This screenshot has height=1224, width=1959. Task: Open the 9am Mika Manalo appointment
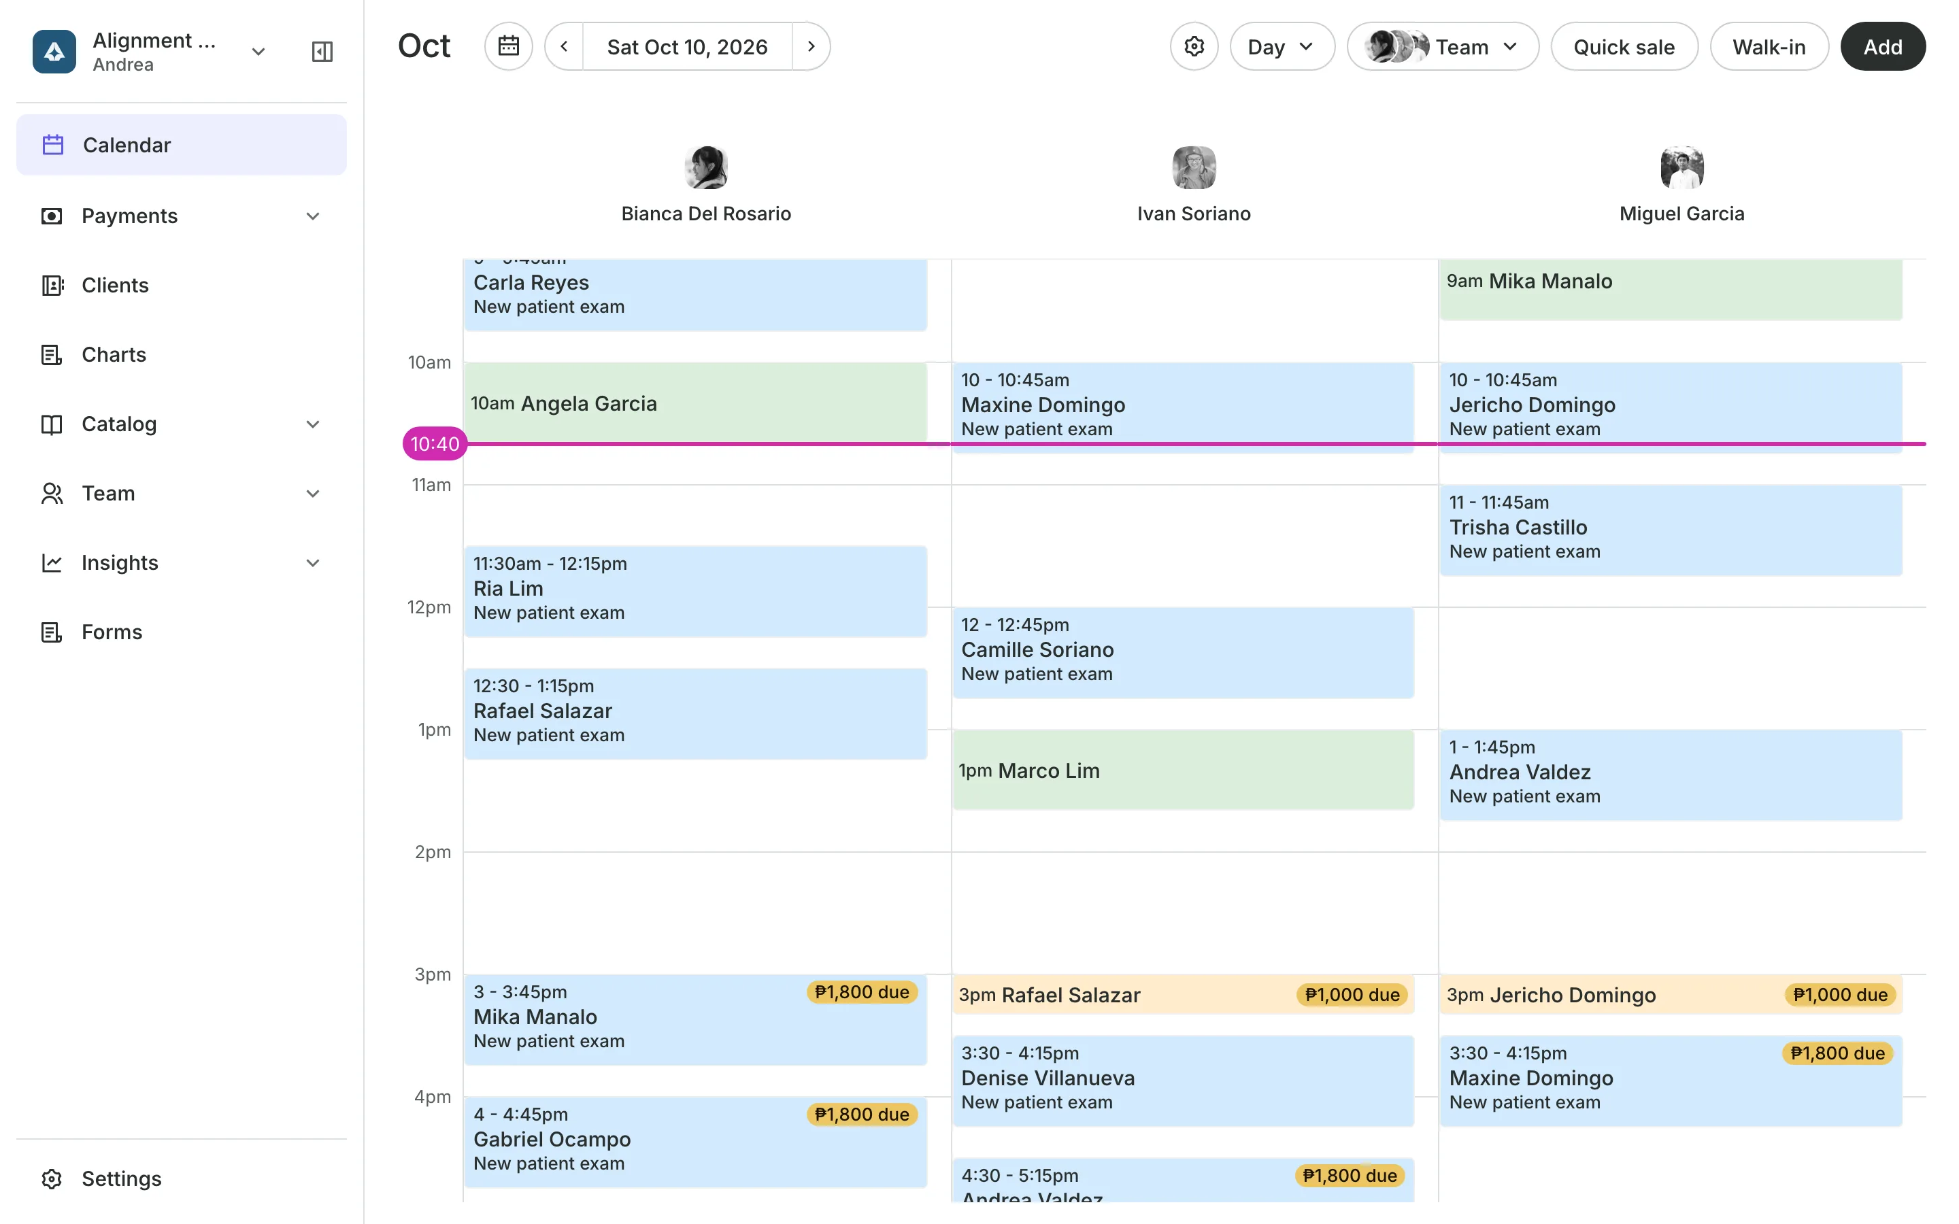click(1671, 289)
